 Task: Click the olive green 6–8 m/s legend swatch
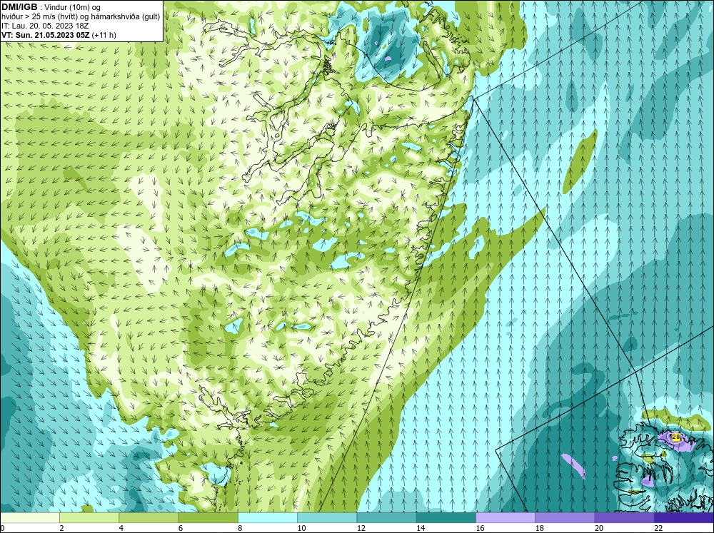click(208, 518)
